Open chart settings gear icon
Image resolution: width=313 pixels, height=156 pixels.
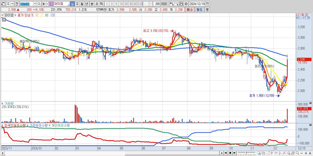186,4
